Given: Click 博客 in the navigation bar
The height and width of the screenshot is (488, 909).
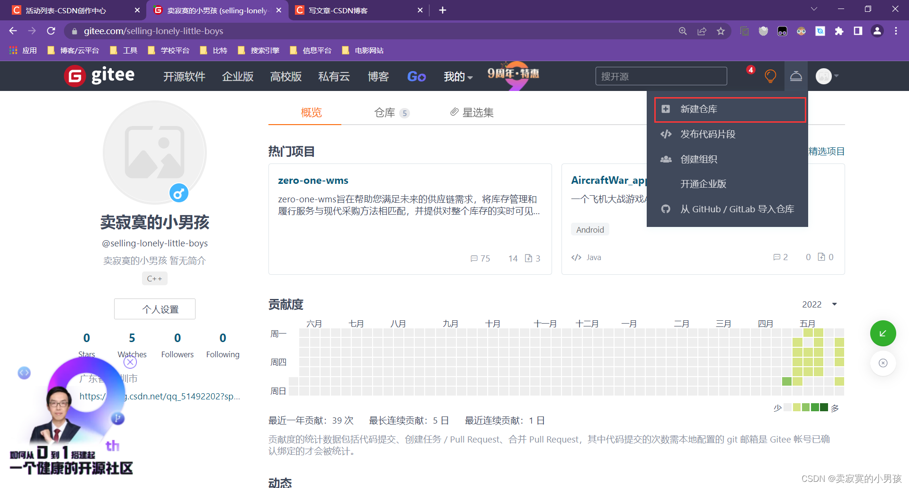Looking at the screenshot, I should click(378, 76).
